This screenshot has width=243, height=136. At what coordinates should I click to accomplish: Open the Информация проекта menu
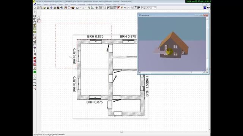[x=95, y=5]
